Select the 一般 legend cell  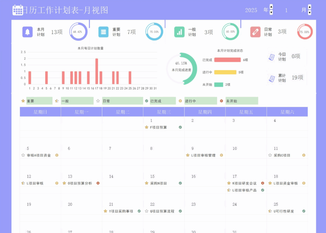click(77, 101)
